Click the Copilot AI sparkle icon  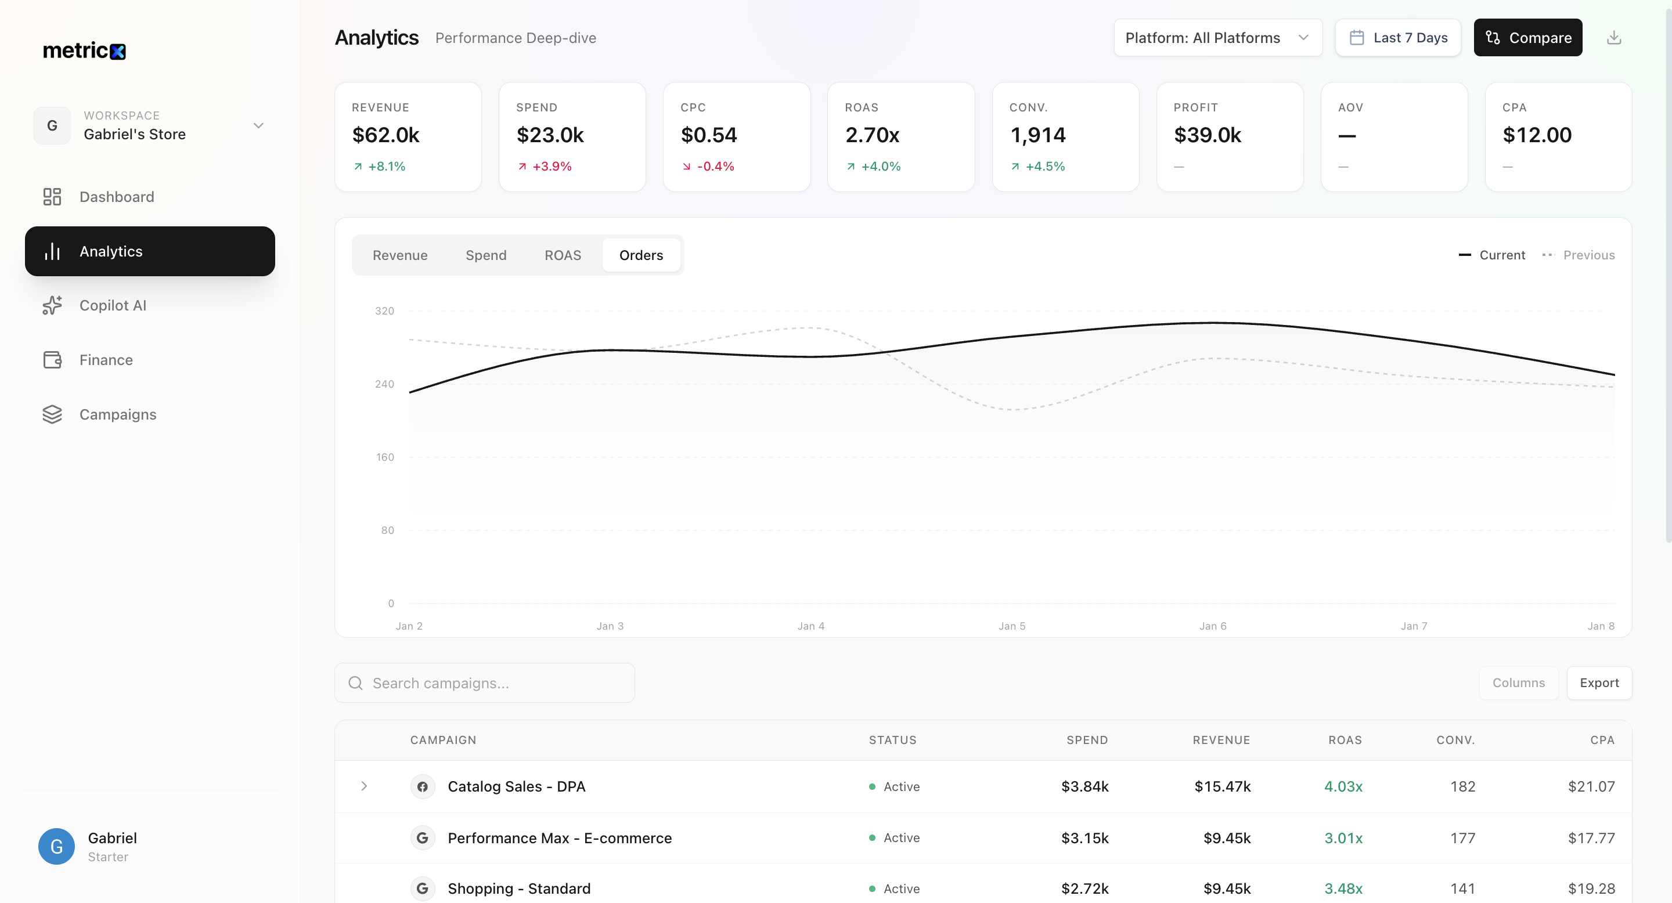click(x=52, y=305)
